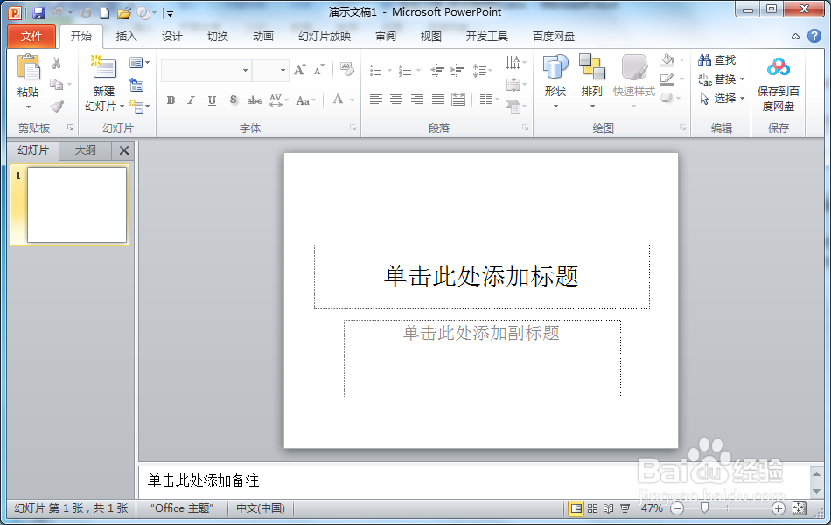Click the Find (查找) binoculars button
This screenshot has height=525, width=831.
(717, 60)
